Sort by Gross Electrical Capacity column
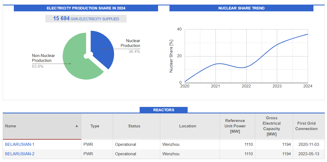The width and height of the screenshot is (327, 162). [271, 126]
